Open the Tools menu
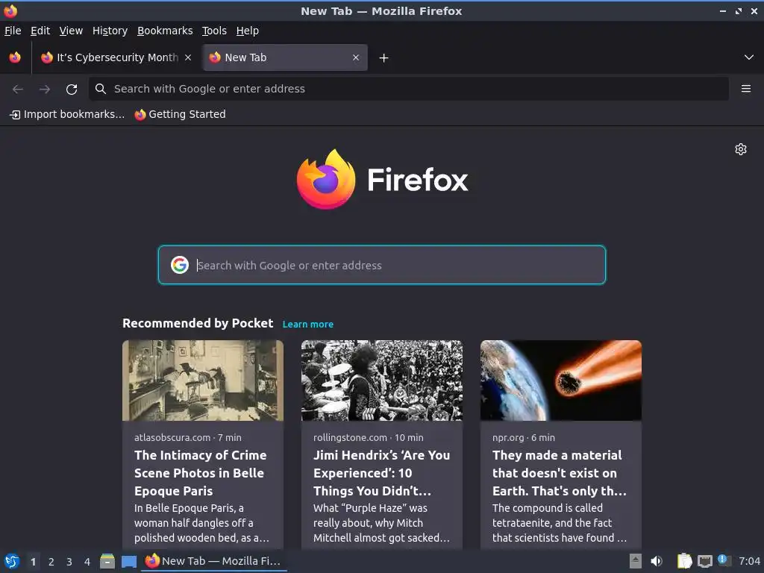This screenshot has height=573, width=764. click(x=214, y=31)
